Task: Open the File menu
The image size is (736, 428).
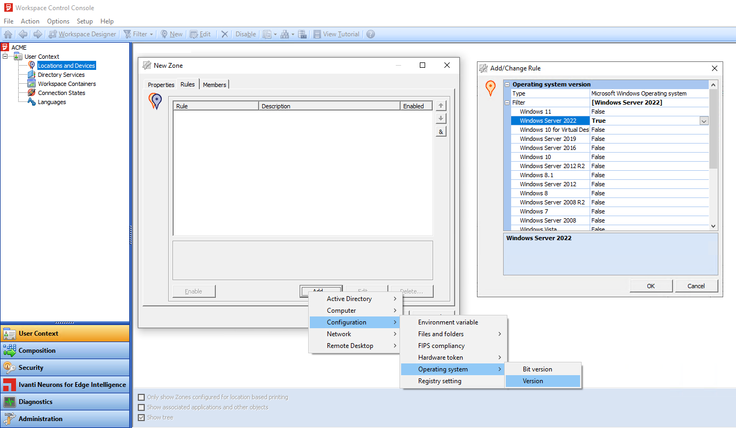Action: (9, 21)
